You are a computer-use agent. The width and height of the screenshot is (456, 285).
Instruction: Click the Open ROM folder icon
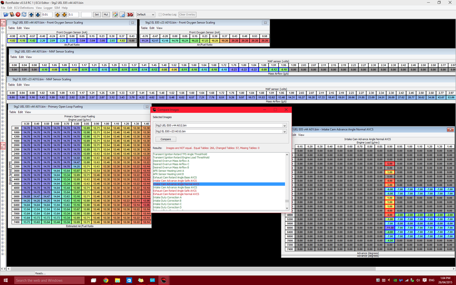5,14
